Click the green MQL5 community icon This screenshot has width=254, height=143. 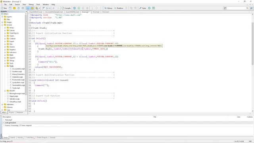[149, 8]
